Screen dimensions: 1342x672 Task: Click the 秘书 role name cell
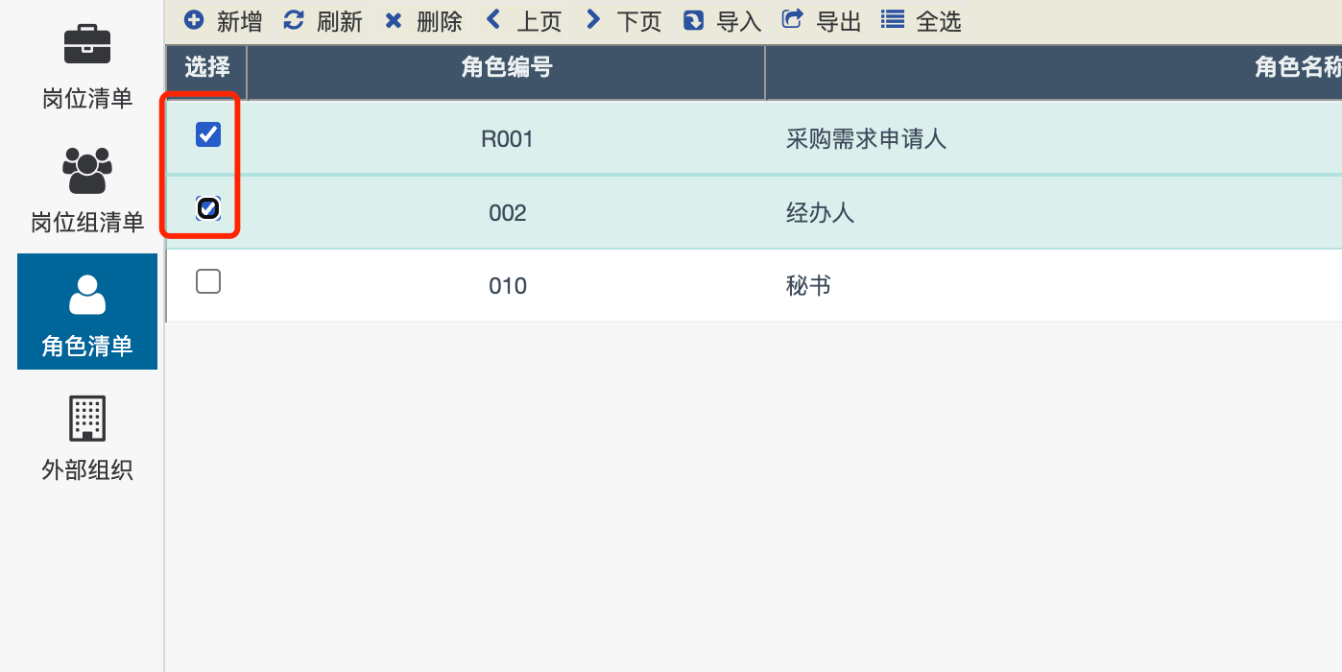pyautogui.click(x=808, y=286)
